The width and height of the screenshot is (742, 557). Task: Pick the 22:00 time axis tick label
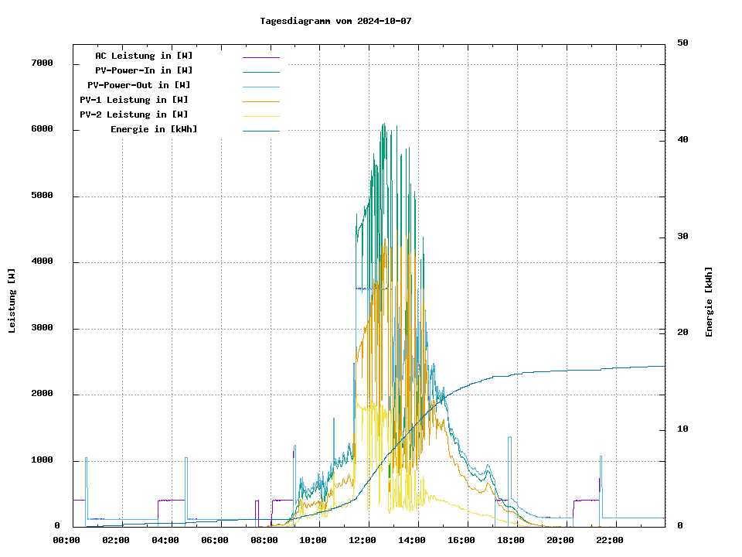(610, 540)
